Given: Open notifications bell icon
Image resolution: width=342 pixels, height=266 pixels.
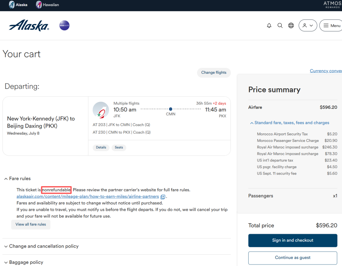Looking at the screenshot, I should coord(269,26).
